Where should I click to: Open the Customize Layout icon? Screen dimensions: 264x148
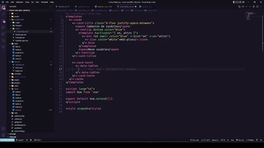(243, 2)
